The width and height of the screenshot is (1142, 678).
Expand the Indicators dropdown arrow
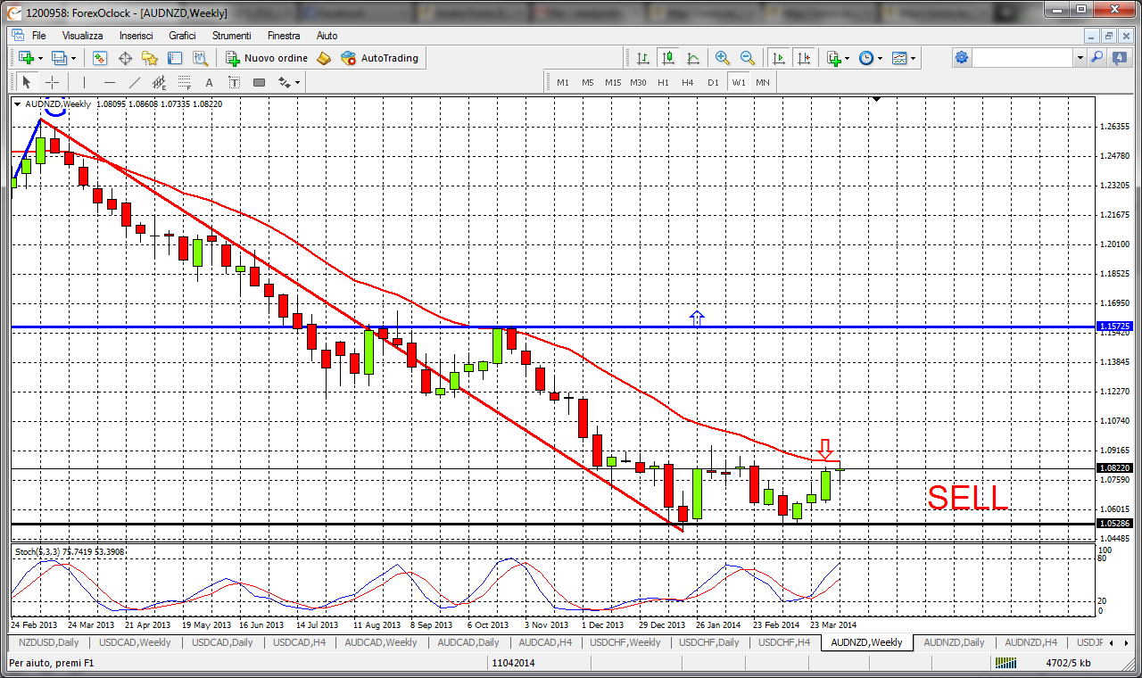tap(848, 58)
